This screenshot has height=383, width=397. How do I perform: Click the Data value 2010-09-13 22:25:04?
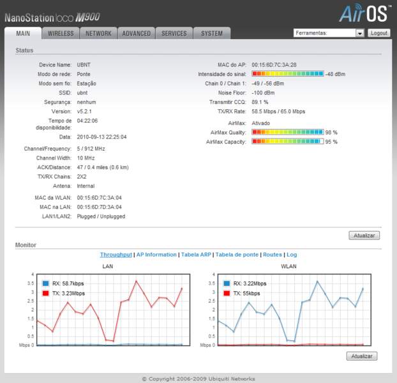coord(101,137)
